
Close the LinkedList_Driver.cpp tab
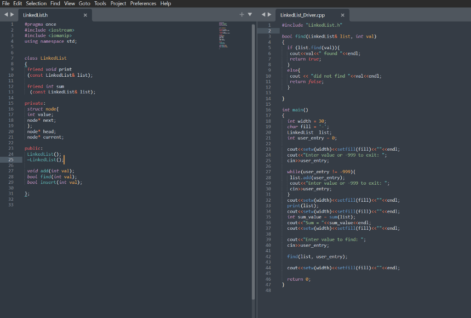pyautogui.click(x=342, y=15)
